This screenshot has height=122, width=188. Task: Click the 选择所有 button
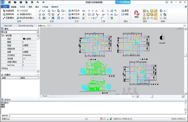point(8,14)
